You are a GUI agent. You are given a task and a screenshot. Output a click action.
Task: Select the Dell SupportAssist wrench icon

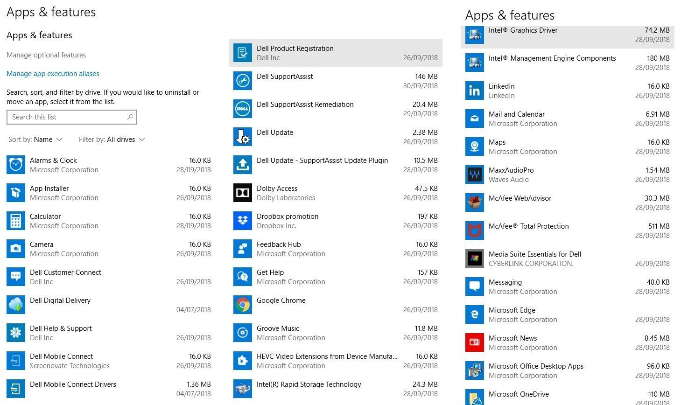coord(243,81)
